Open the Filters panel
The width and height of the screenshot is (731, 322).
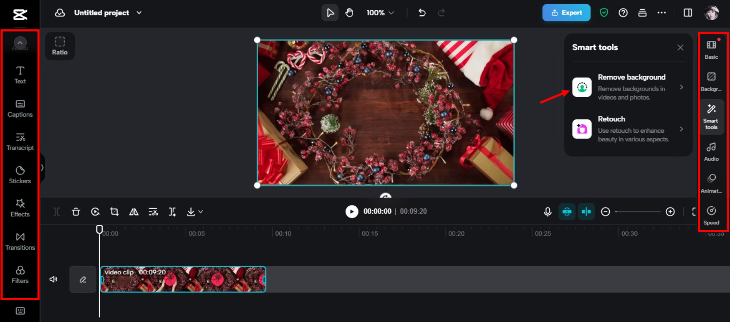tap(20, 275)
